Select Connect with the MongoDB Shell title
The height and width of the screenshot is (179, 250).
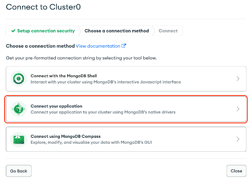64,76
